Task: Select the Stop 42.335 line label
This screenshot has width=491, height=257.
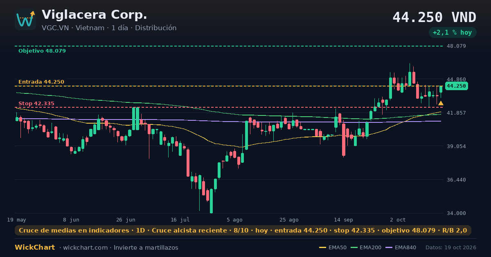Action: (x=36, y=104)
